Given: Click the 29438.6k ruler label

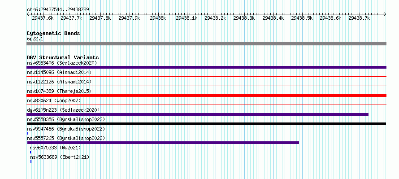Looking at the screenshot, I should point(330,18).
